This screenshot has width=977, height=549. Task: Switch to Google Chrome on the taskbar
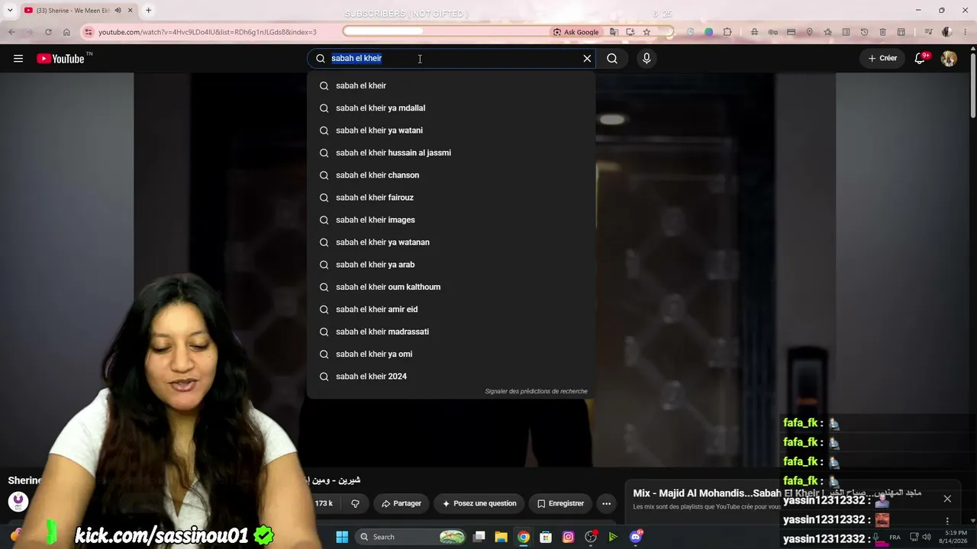524,537
